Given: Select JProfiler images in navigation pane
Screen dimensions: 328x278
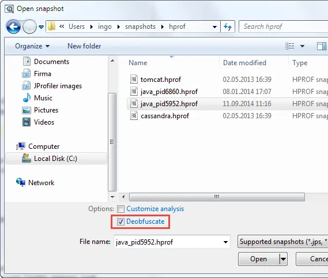Looking at the screenshot, I should click(x=58, y=86).
